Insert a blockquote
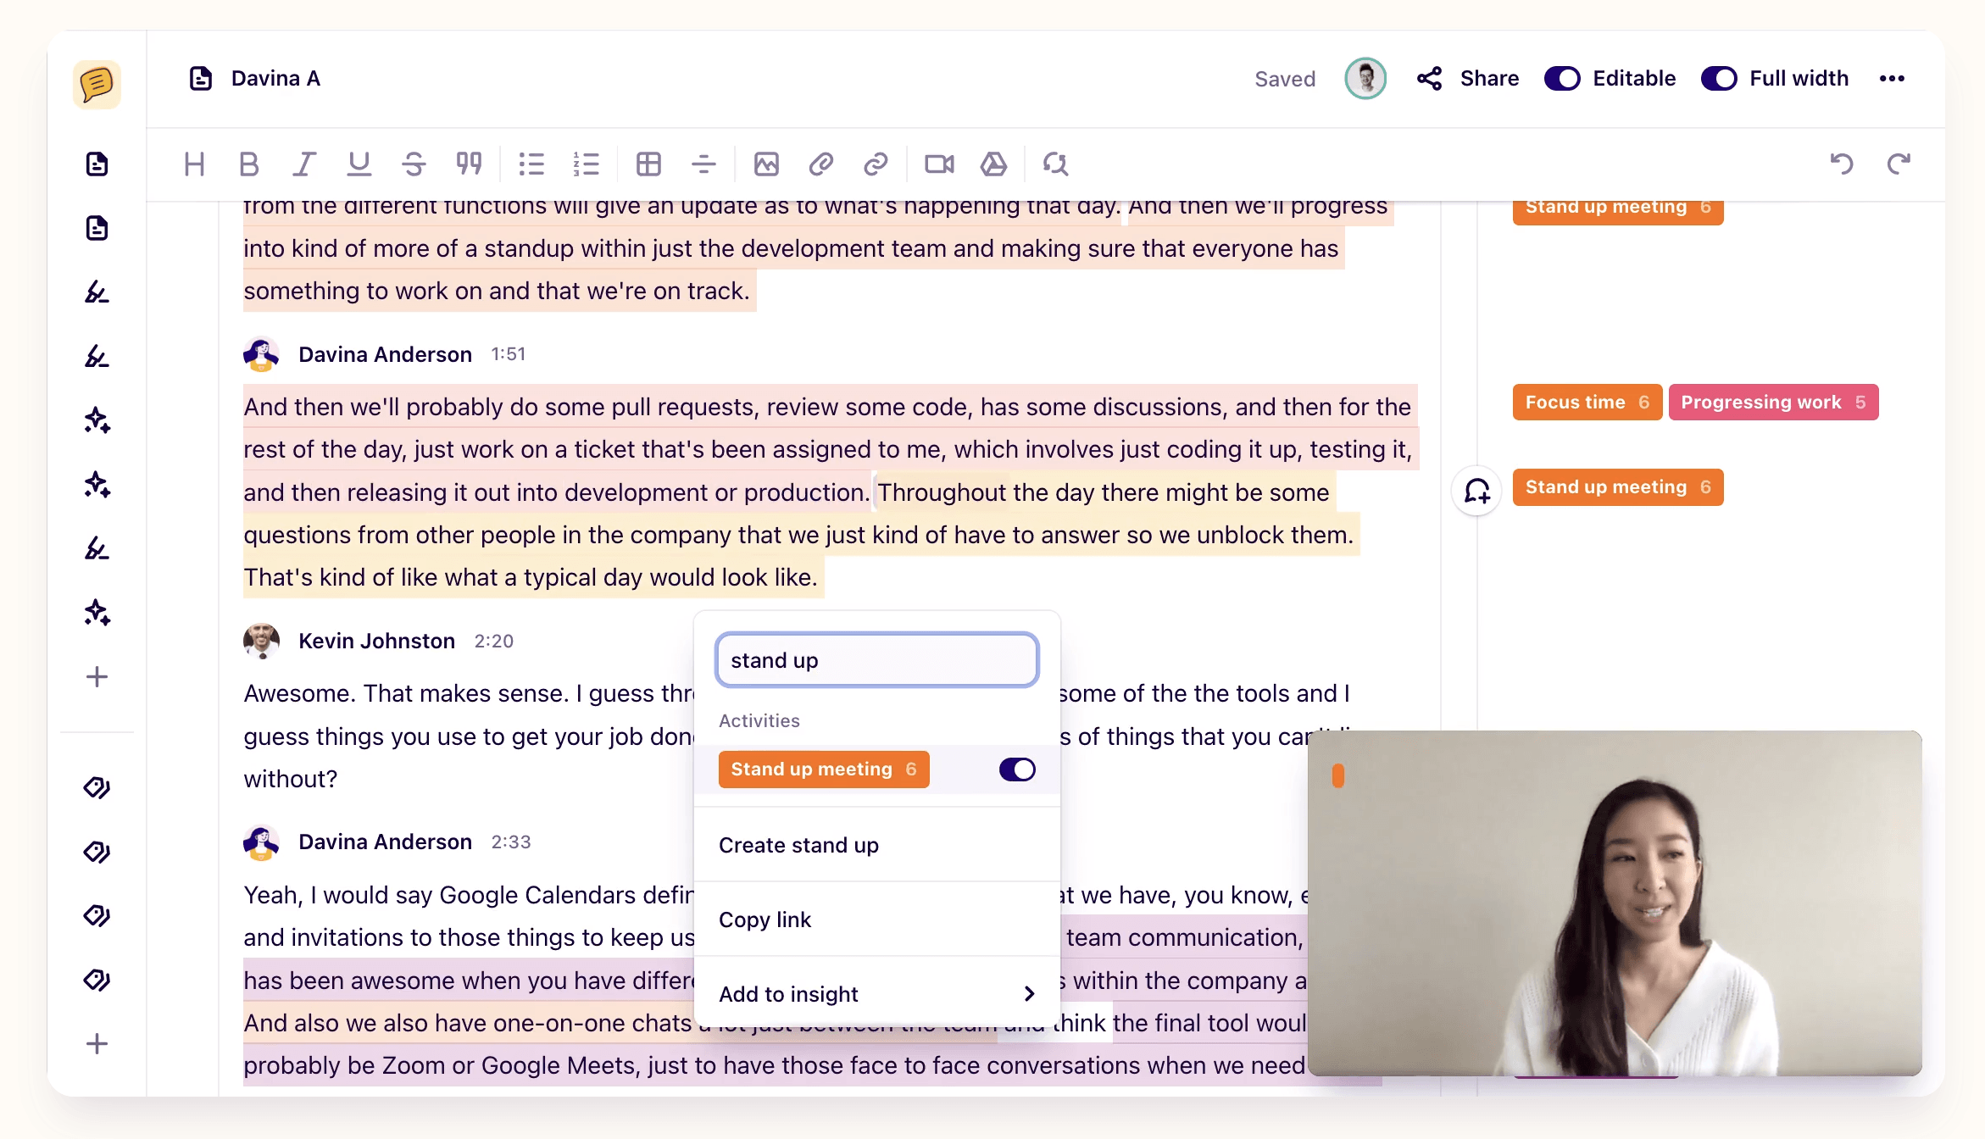 [x=469, y=164]
